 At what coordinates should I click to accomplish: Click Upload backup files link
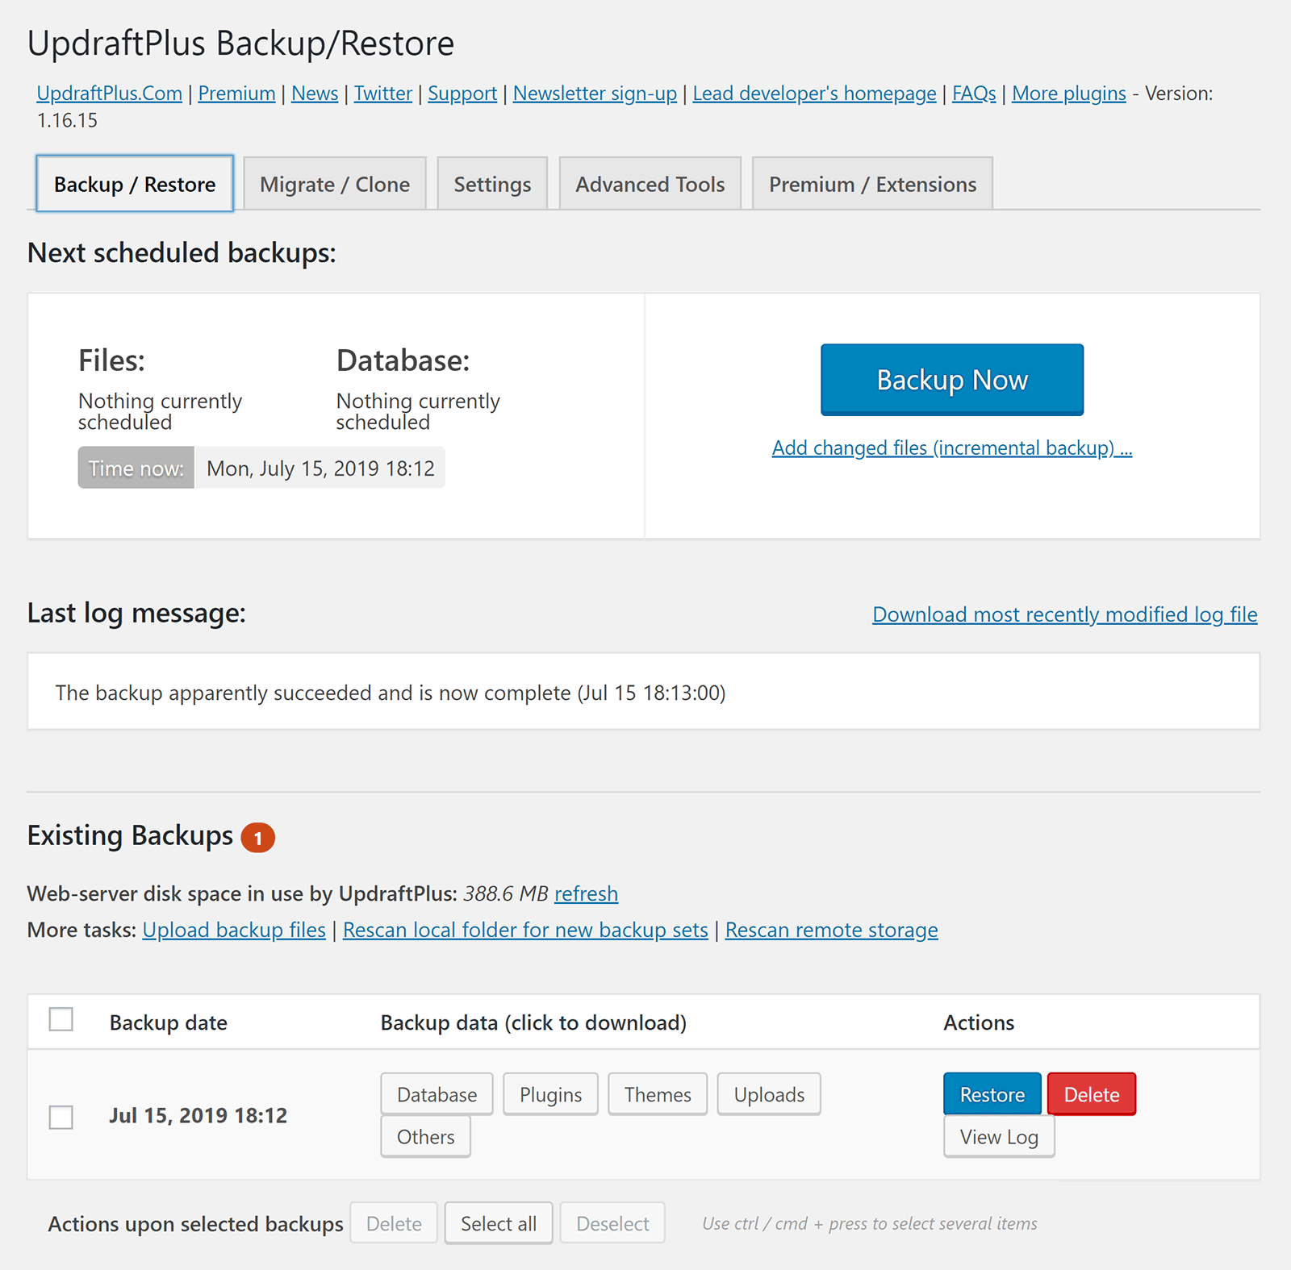point(234,930)
